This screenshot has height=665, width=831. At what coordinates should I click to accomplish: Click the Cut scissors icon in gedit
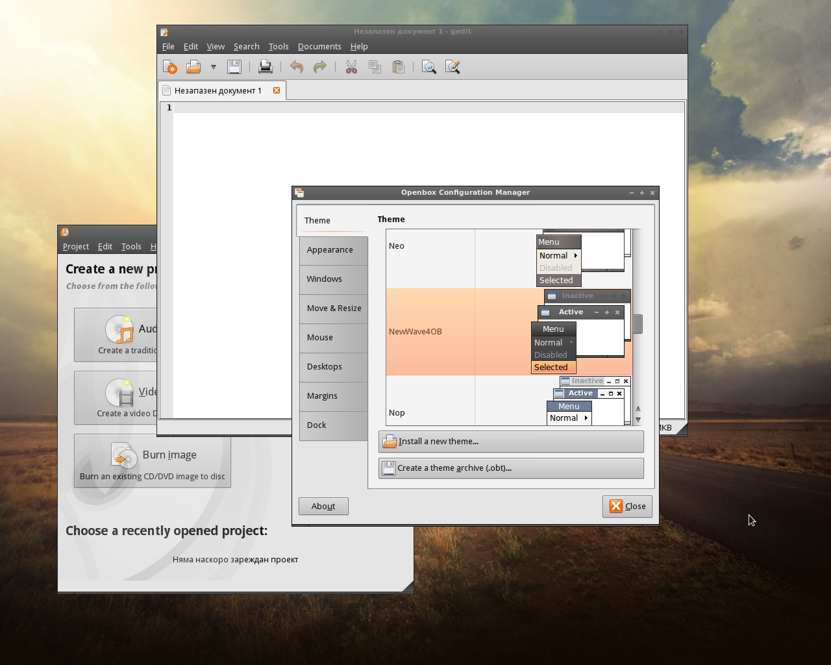351,67
